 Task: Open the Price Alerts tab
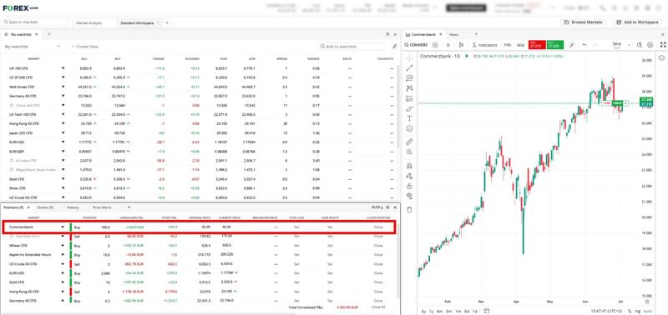(x=101, y=207)
